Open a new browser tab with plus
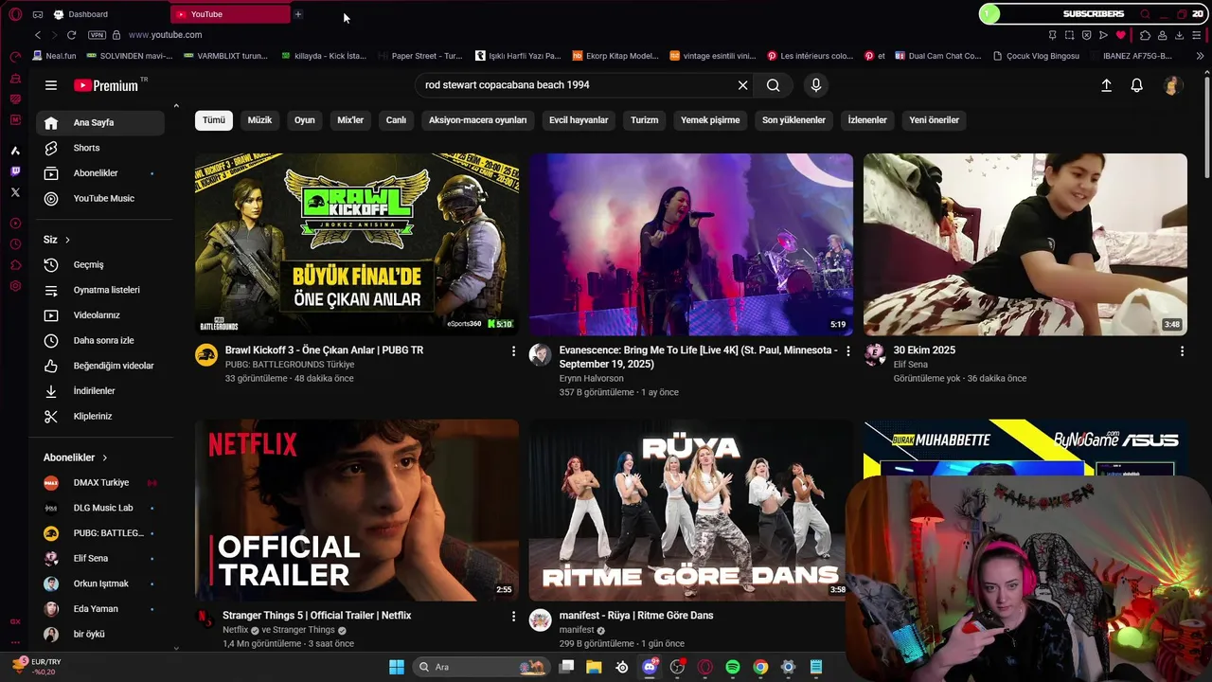This screenshot has height=682, width=1212. pos(298,14)
